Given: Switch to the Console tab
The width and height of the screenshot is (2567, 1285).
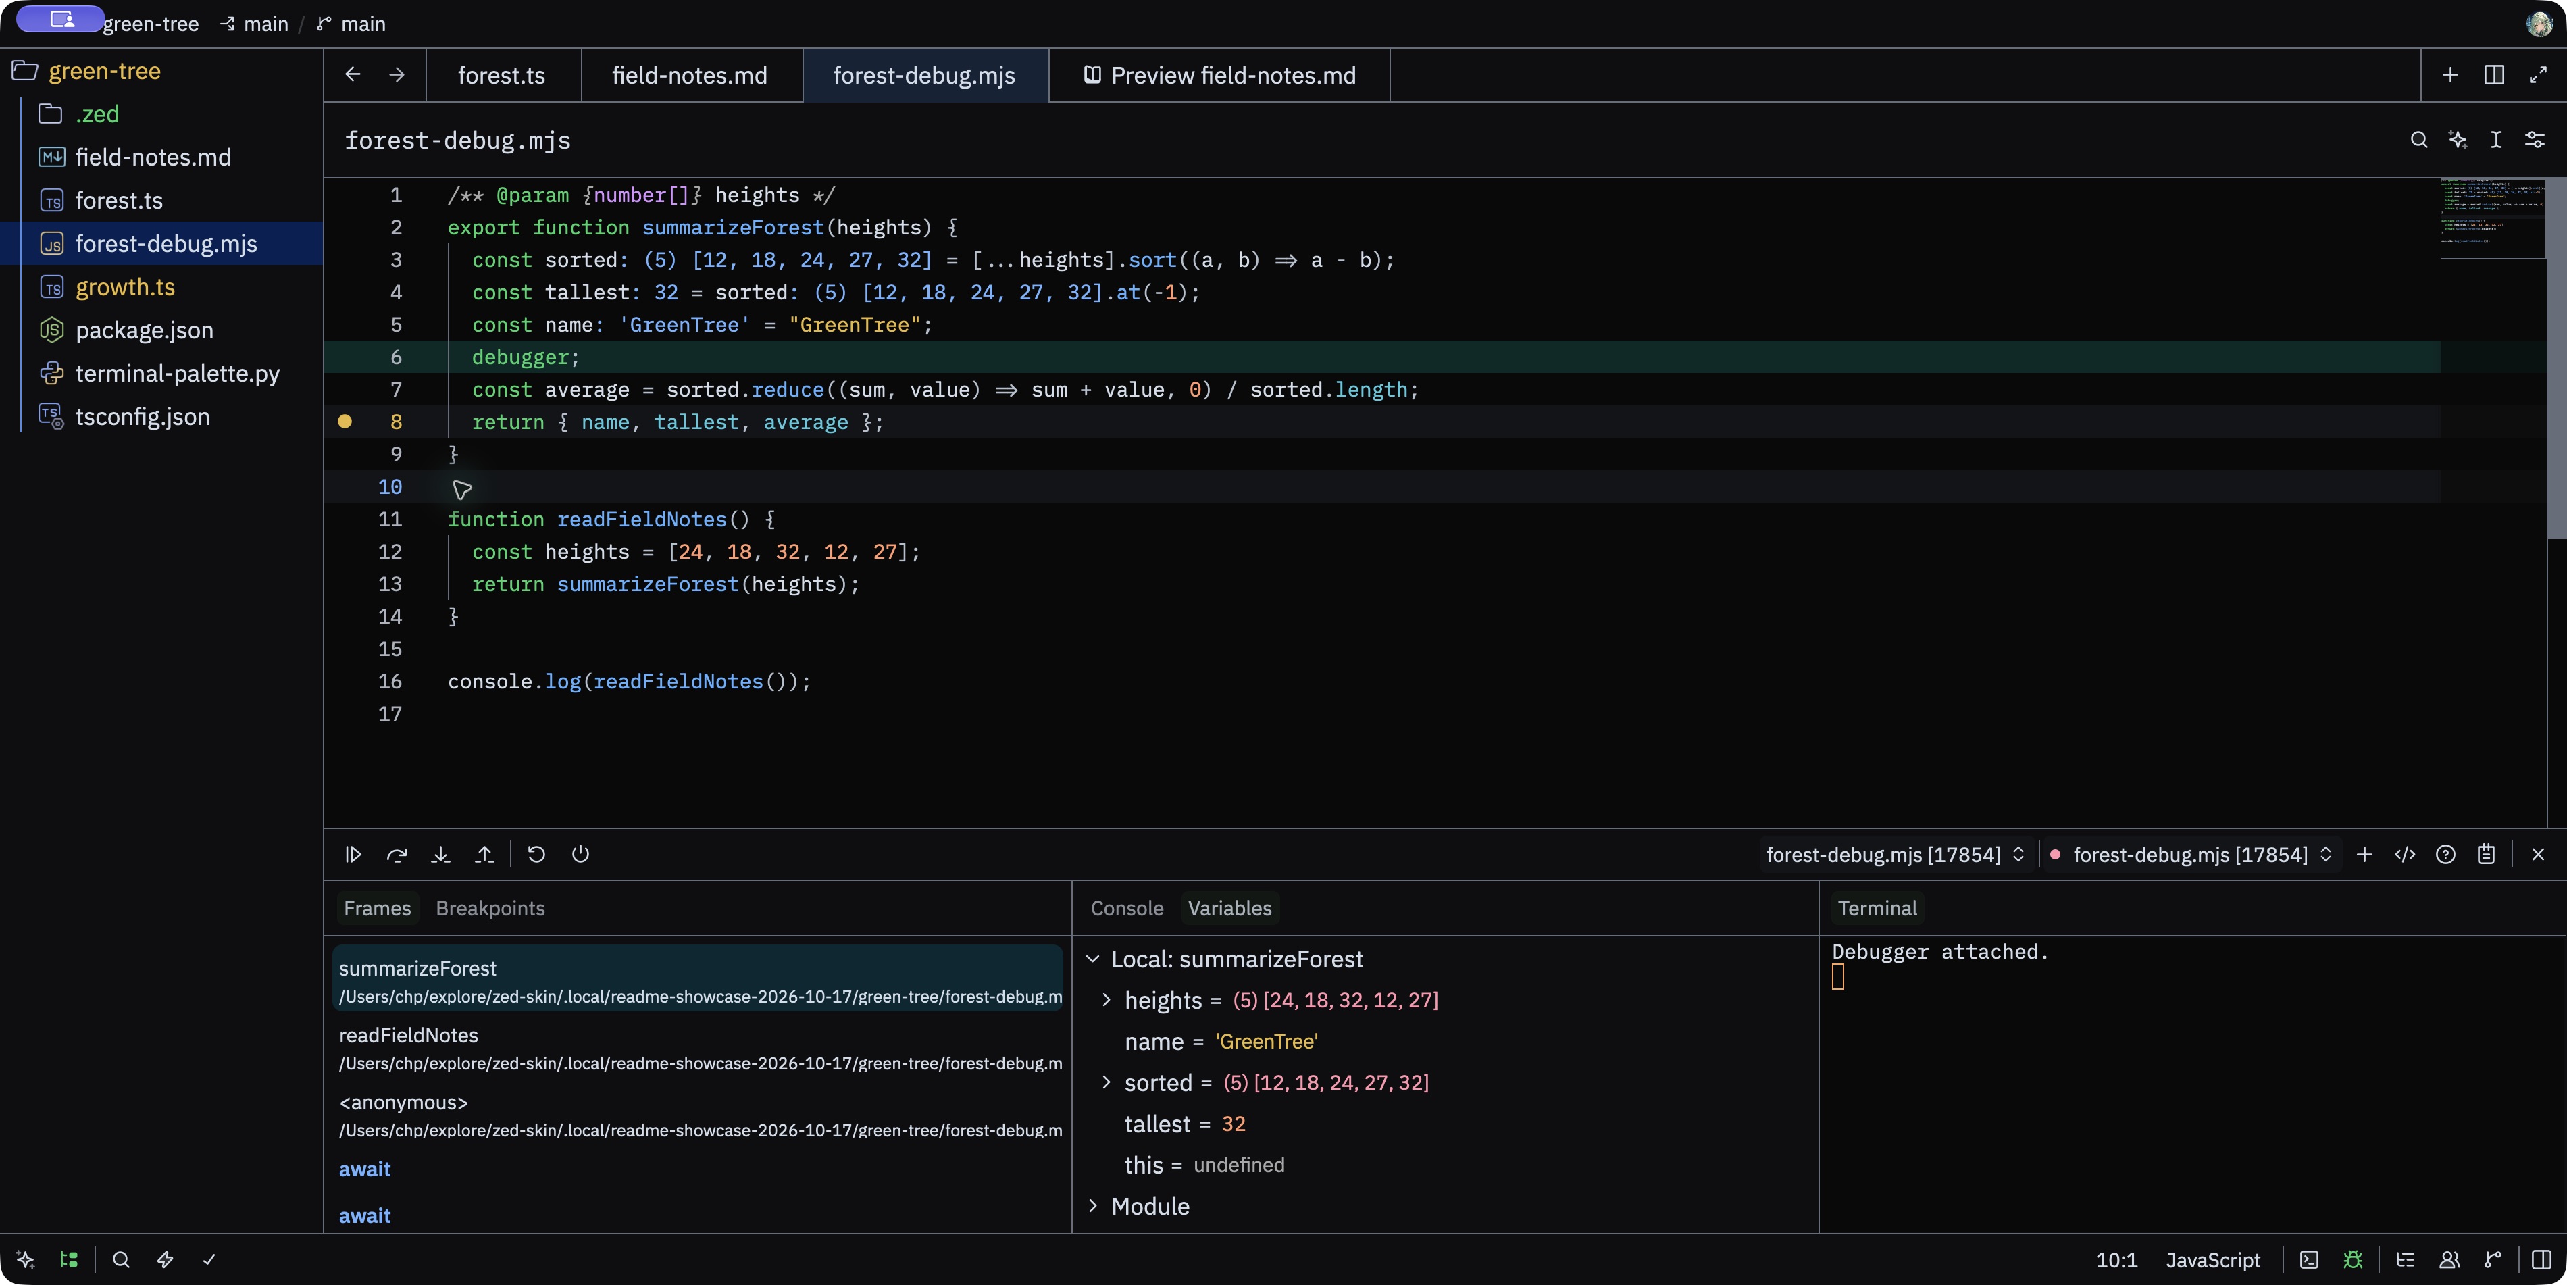Looking at the screenshot, I should (1127, 908).
